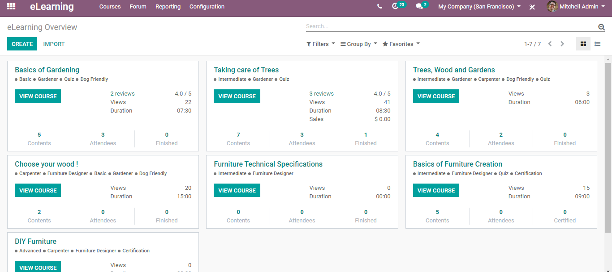Click the search magnifier icon

pyautogui.click(x=601, y=27)
